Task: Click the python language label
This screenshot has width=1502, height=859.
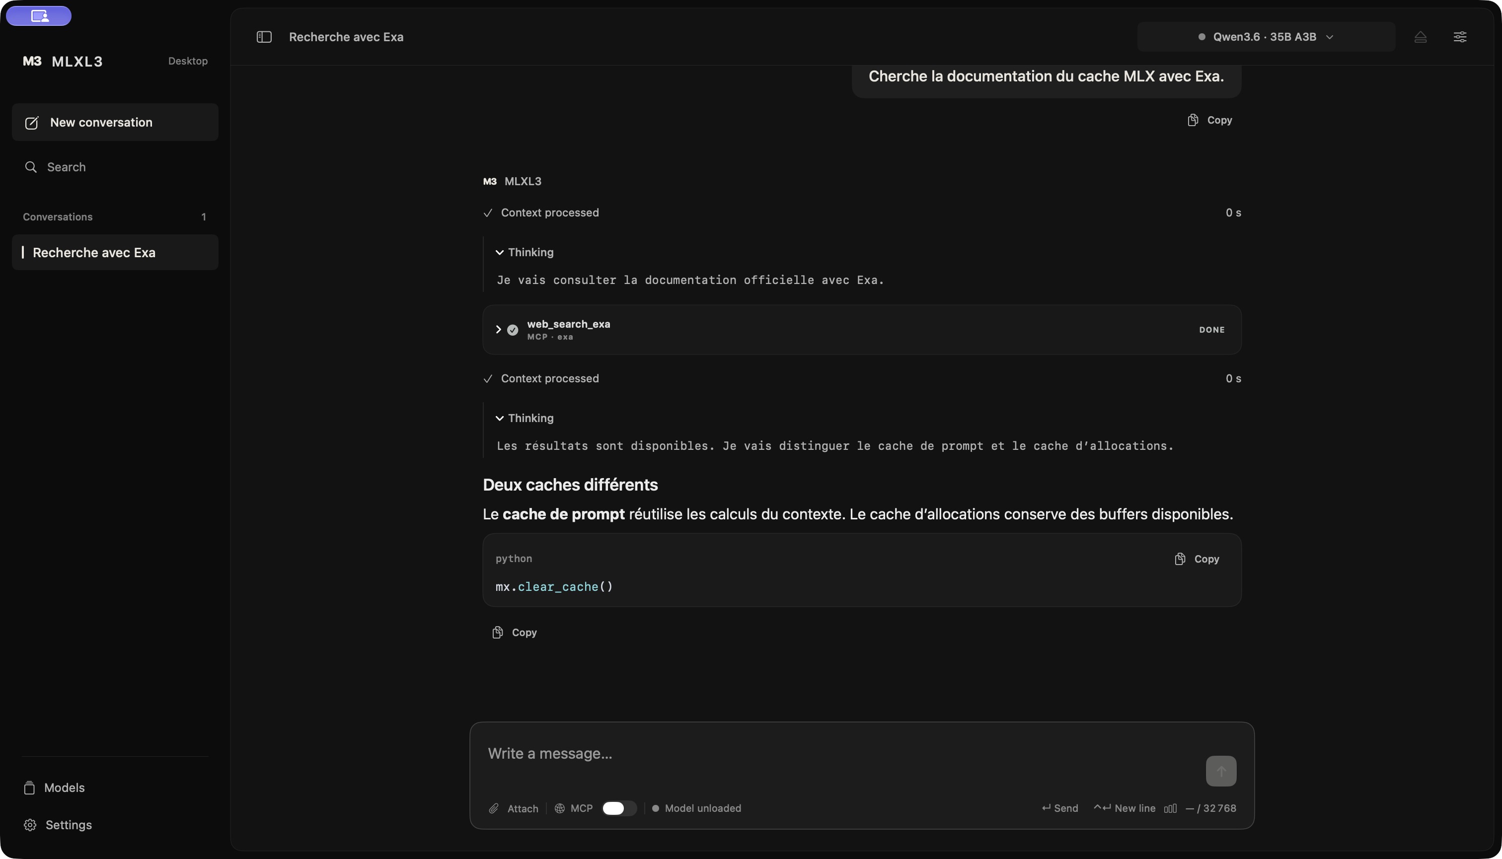Action: [514, 559]
